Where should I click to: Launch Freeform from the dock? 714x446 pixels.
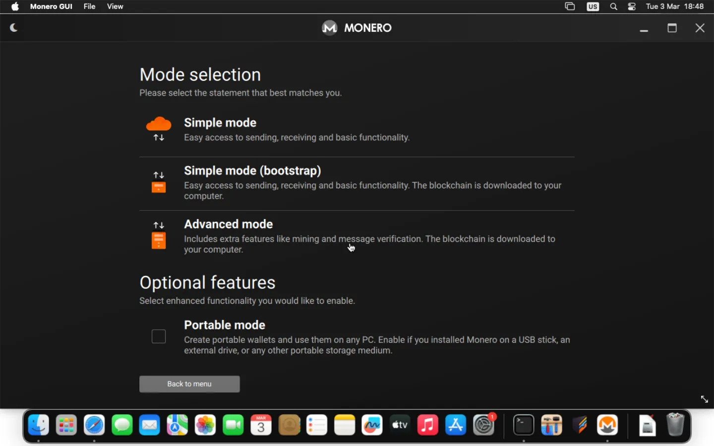click(372, 425)
